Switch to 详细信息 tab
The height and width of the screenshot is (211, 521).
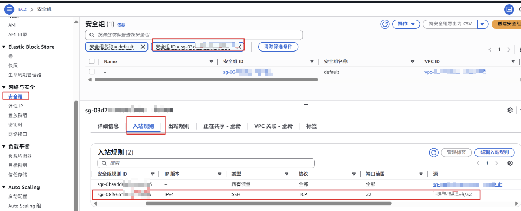click(x=108, y=126)
